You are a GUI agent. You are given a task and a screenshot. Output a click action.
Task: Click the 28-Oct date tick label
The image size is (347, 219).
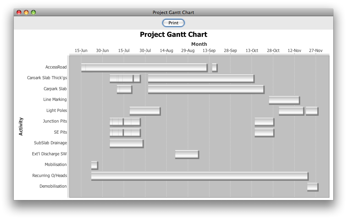273,50
